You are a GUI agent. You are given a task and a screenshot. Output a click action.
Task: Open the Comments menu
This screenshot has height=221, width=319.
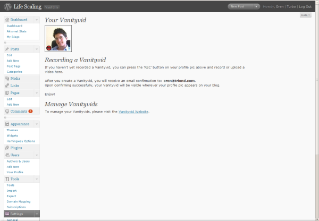pos(19,111)
